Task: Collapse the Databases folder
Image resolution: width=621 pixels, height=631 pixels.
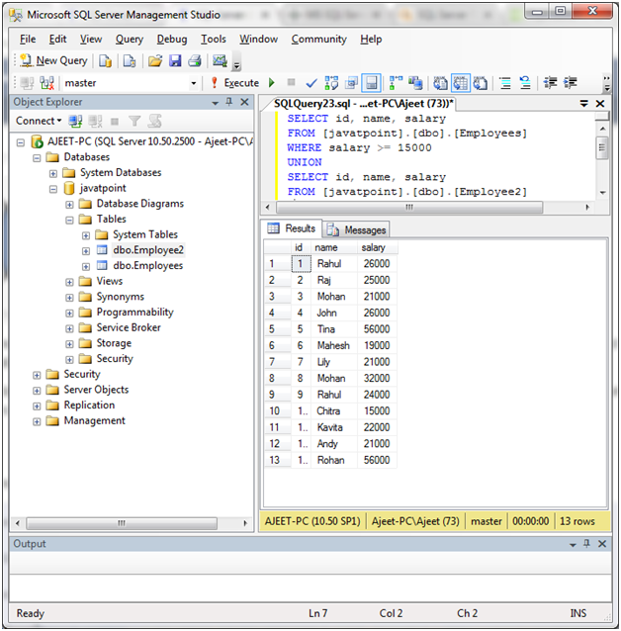Action: (x=37, y=158)
